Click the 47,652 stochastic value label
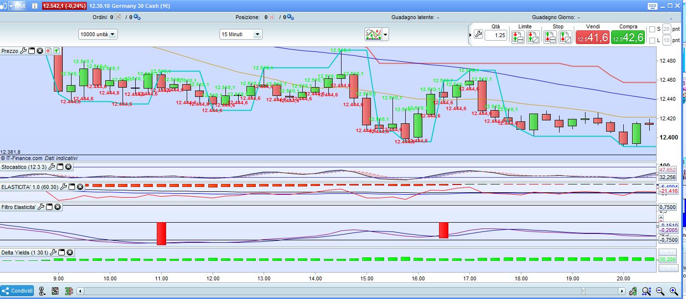The image size is (686, 299). point(667,170)
